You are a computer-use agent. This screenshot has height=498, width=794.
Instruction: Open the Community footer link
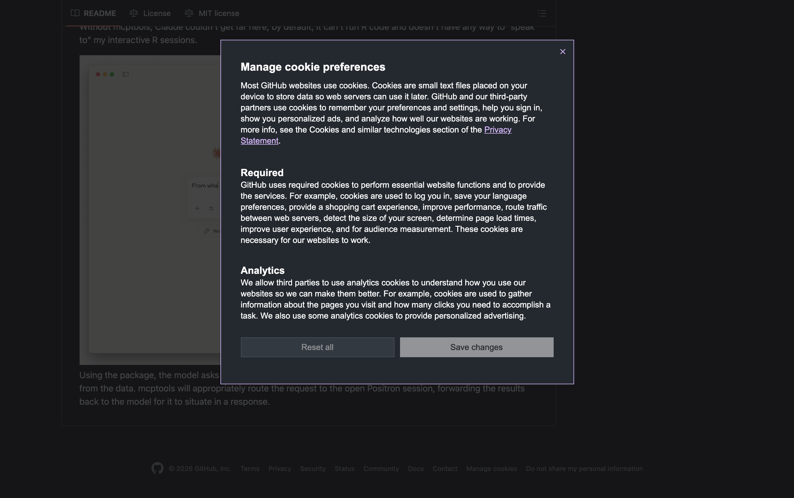381,468
